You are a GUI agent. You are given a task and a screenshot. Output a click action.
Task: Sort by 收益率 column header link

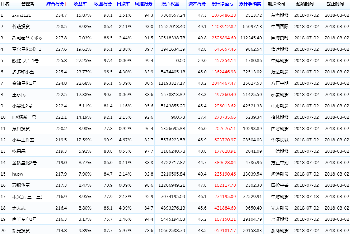80,4
